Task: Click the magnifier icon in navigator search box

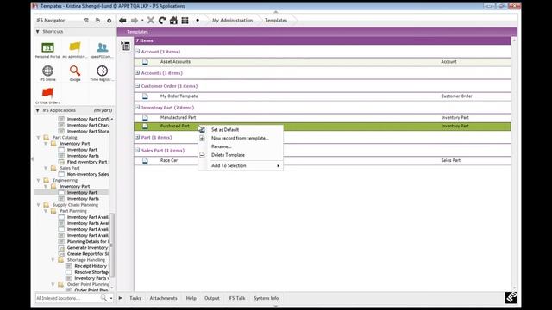Action: [103, 298]
